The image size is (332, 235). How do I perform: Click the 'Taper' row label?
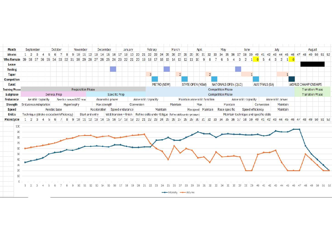click(x=12, y=74)
